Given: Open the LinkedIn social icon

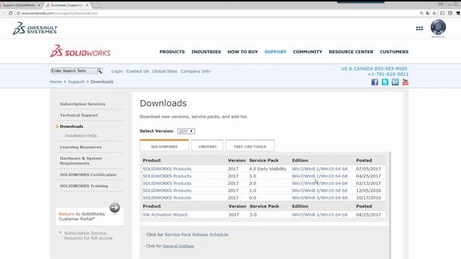Looking at the screenshot, I should (x=395, y=82).
